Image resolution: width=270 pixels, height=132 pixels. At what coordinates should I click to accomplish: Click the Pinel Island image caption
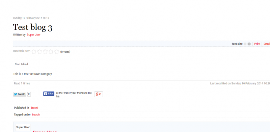point(21,64)
